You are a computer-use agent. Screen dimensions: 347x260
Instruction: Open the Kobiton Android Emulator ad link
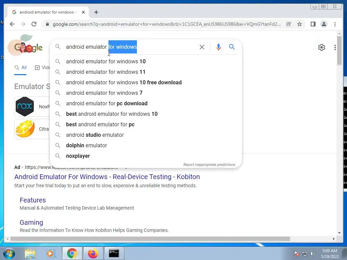[x=107, y=177]
